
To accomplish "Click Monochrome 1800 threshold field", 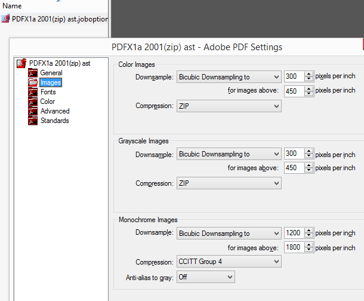I will [x=294, y=247].
